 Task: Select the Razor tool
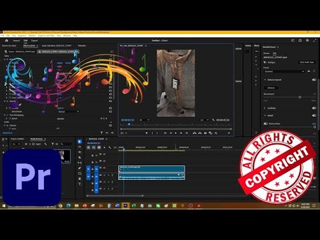[80, 157]
